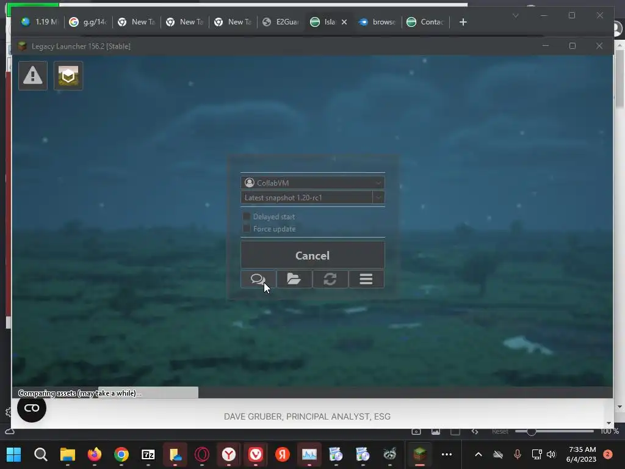
Task: Click the image toggle icon in status bar
Action: [x=436, y=432]
